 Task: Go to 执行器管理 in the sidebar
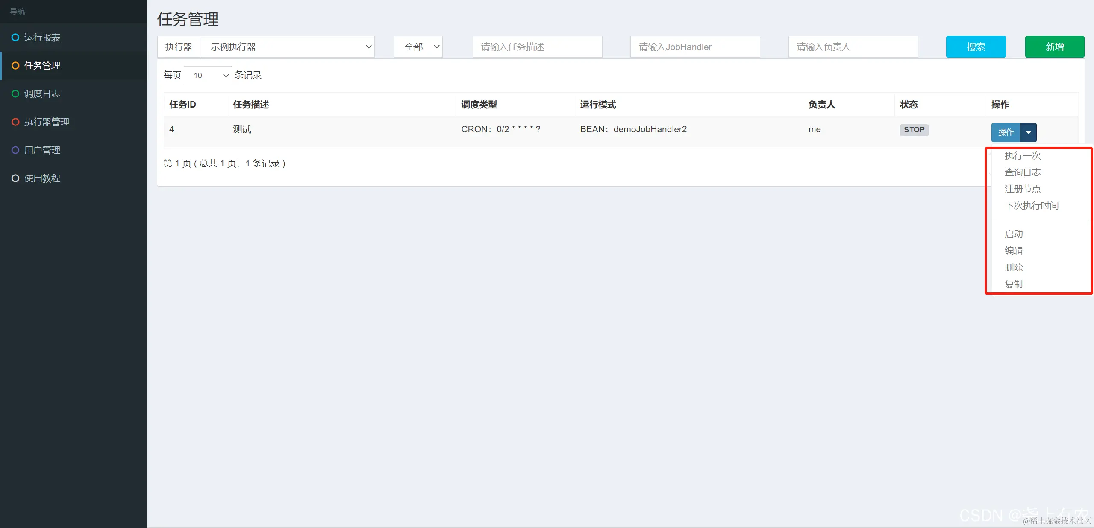(x=47, y=122)
